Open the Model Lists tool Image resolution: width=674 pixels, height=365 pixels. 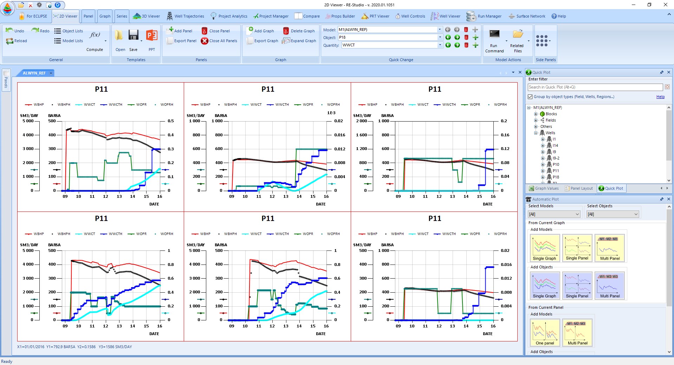tap(69, 41)
